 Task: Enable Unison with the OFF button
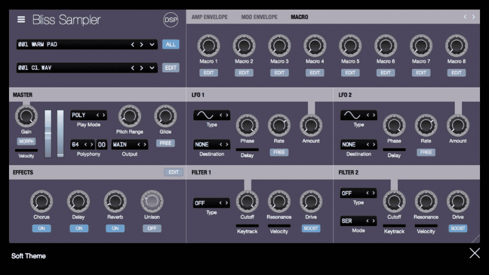(152, 228)
